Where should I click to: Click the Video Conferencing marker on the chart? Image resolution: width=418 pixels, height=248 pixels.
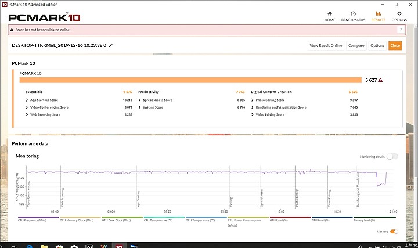28,194
